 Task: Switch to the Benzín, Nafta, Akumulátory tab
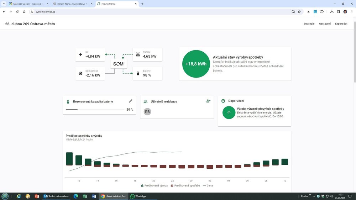73,4
